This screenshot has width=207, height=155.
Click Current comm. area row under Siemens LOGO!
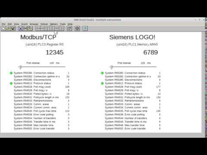click(x=133, y=108)
